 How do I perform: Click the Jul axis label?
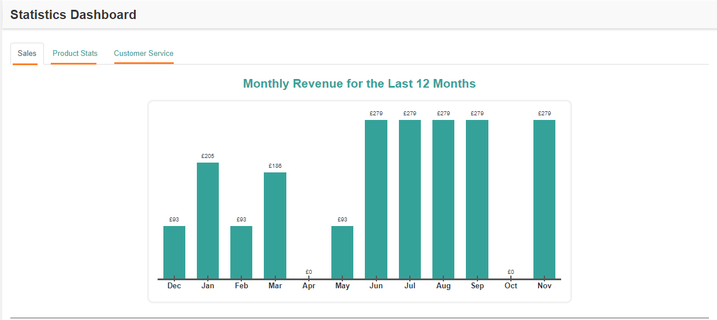click(410, 286)
